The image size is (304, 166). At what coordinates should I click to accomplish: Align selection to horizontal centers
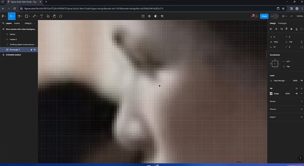click(x=276, y=29)
